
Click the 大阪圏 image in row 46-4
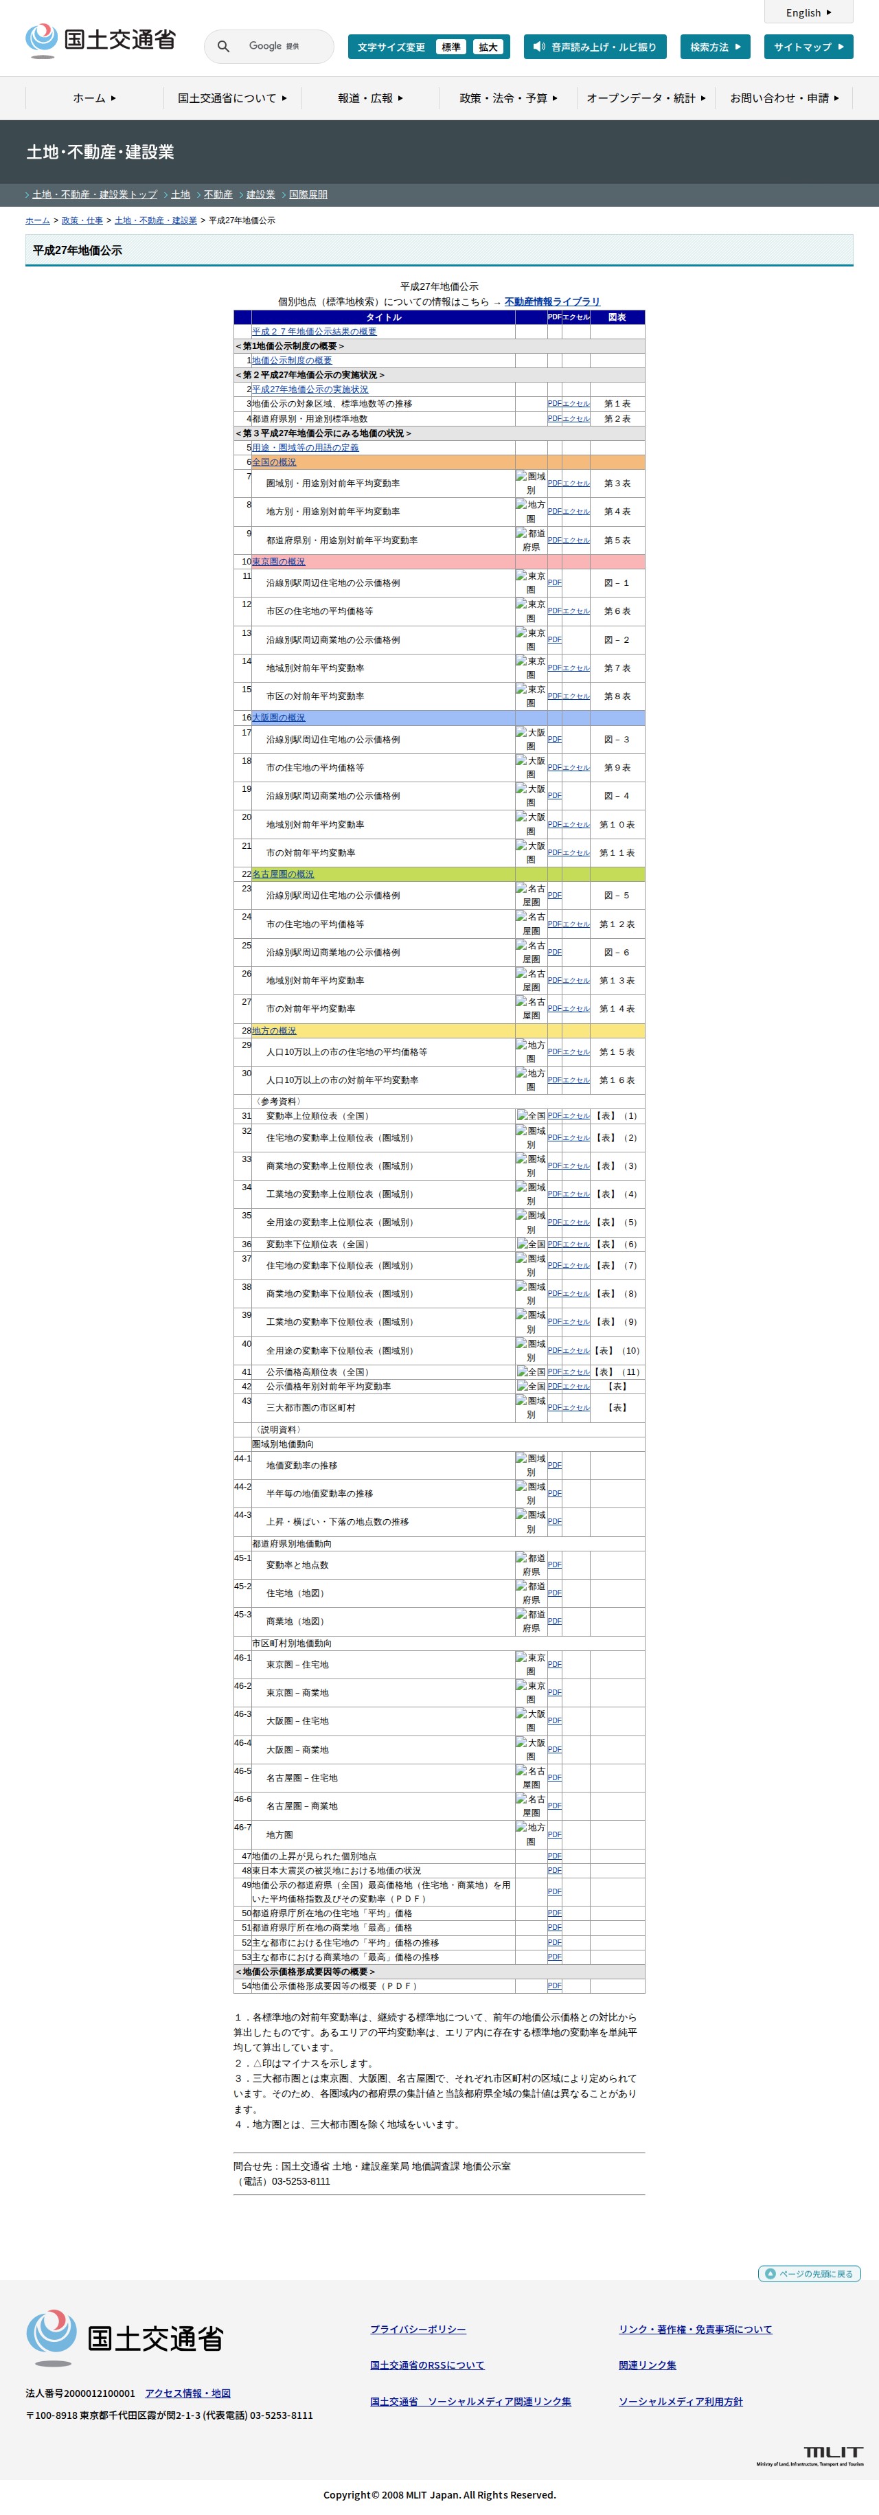532,1749
